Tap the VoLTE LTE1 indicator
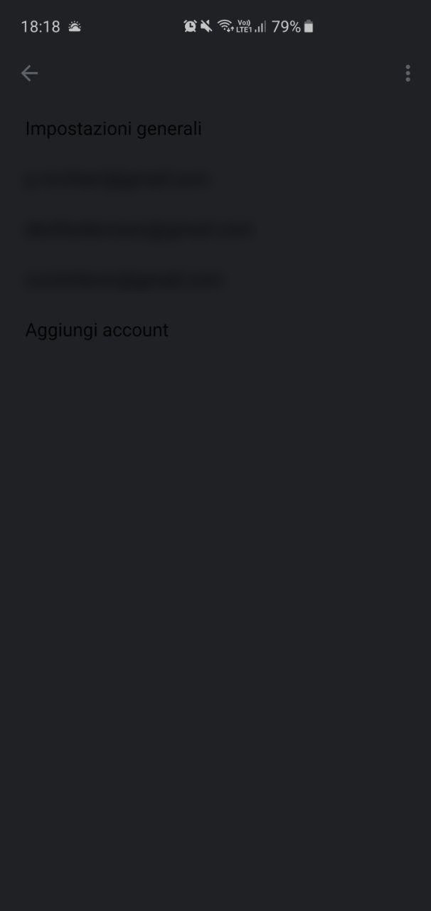 244,27
